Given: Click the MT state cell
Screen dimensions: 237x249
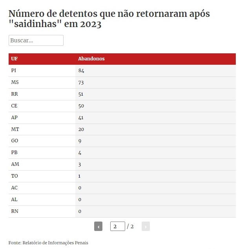Looking at the screenshot, I should [x=15, y=129].
